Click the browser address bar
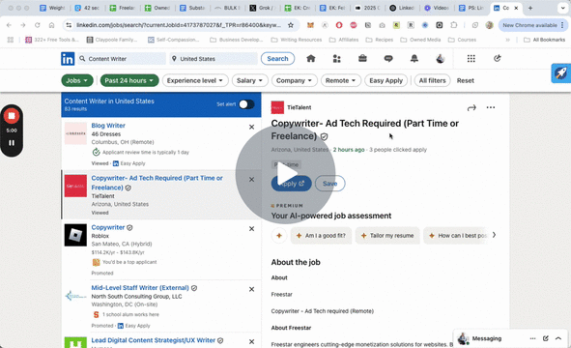The width and height of the screenshot is (571, 348). [179, 25]
